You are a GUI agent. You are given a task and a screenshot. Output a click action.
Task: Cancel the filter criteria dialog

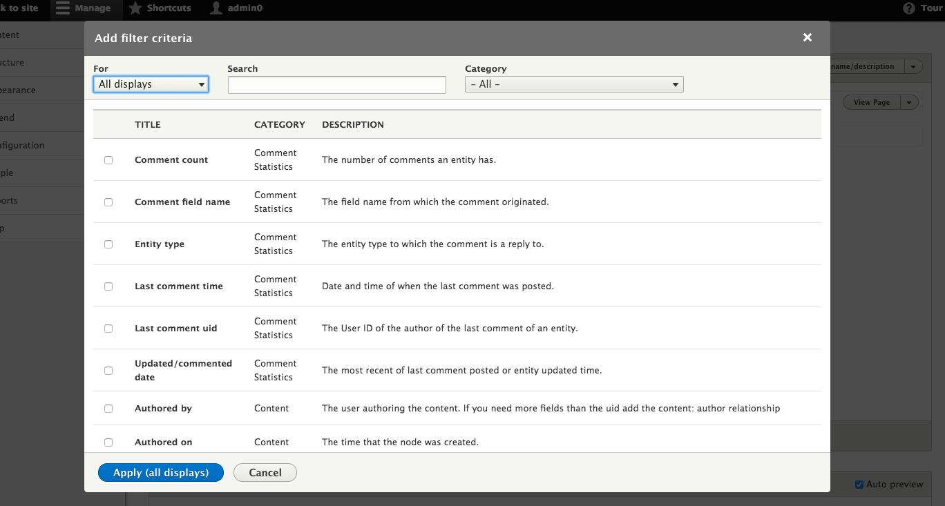point(265,473)
